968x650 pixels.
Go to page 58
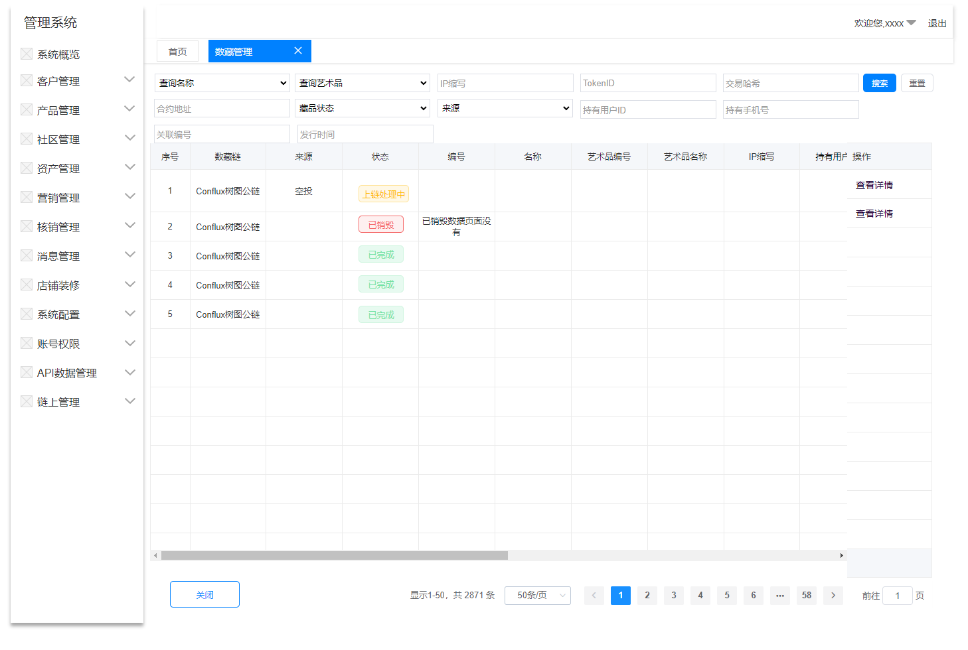click(x=807, y=595)
